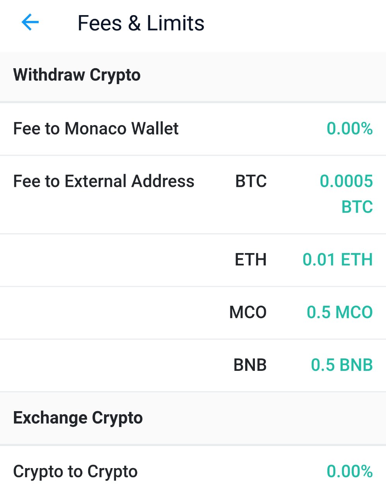
Task: Click the Monaco Wallet 0.00% fee value
Action: 349,129
